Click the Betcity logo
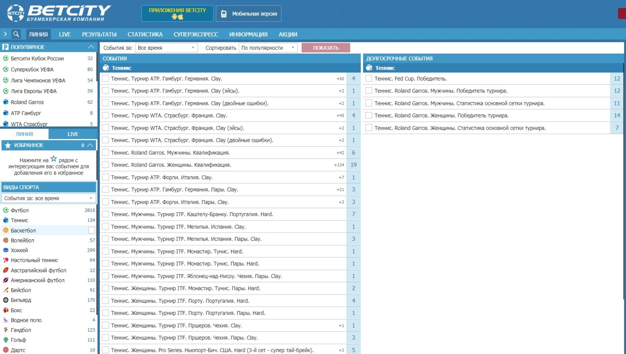Viewport: 626px width, 354px height. coord(59,13)
